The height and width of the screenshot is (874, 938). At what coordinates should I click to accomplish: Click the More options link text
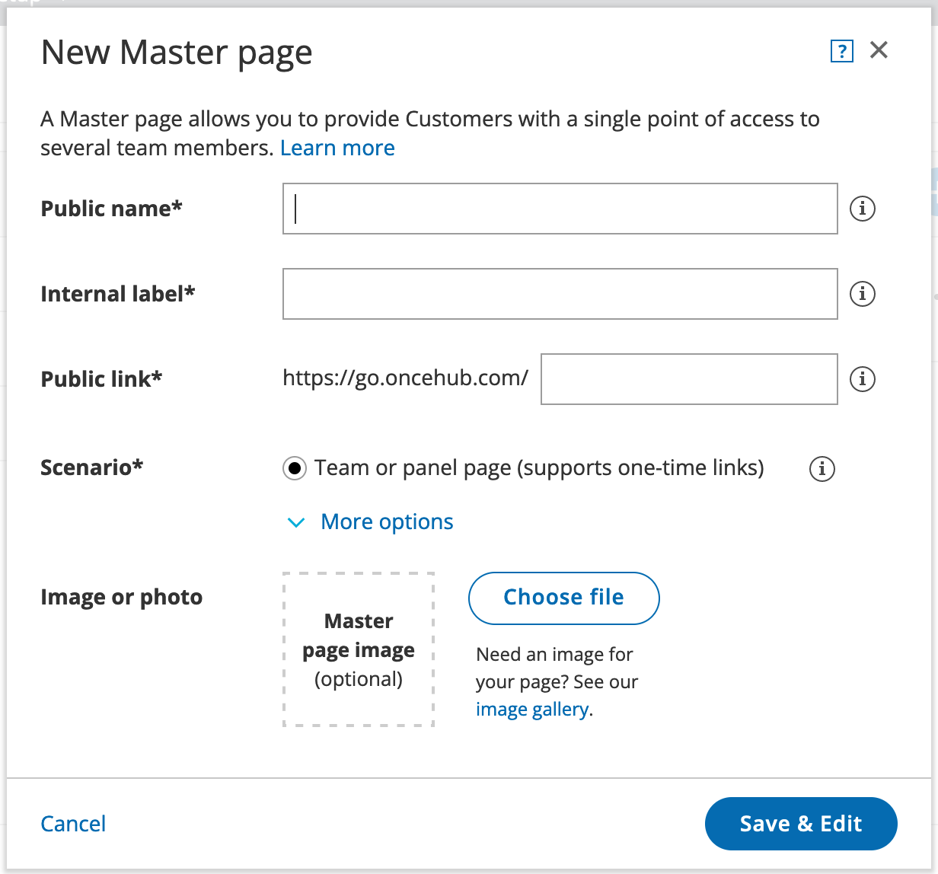387,522
